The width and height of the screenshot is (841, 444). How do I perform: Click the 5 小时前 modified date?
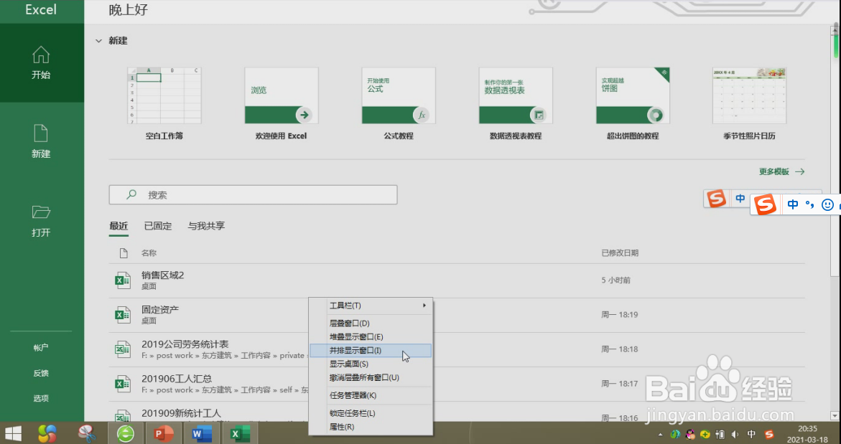point(615,280)
